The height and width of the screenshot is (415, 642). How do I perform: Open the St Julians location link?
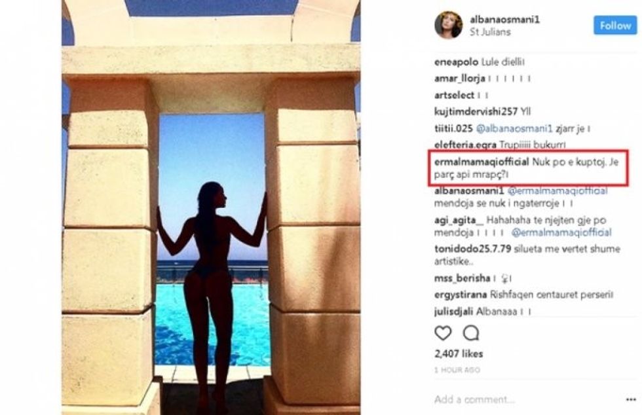click(x=490, y=32)
